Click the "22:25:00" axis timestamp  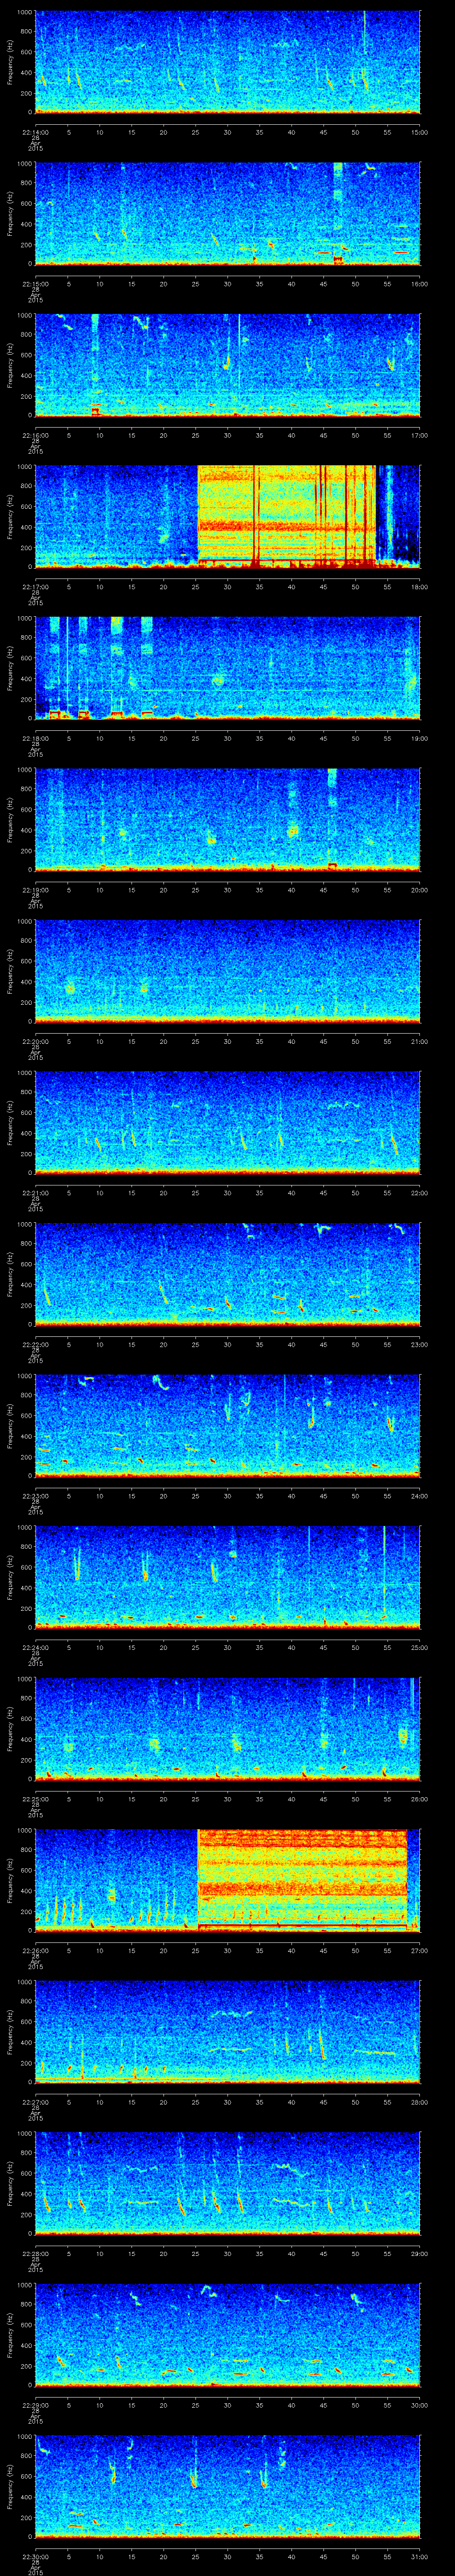(x=35, y=1799)
